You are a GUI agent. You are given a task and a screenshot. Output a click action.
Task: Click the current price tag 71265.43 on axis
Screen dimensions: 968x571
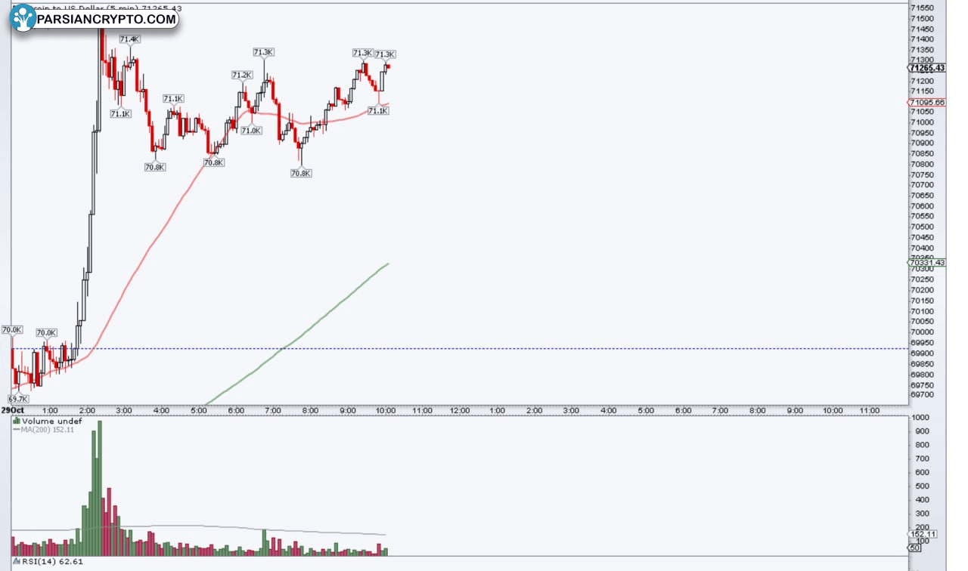pyautogui.click(x=927, y=68)
